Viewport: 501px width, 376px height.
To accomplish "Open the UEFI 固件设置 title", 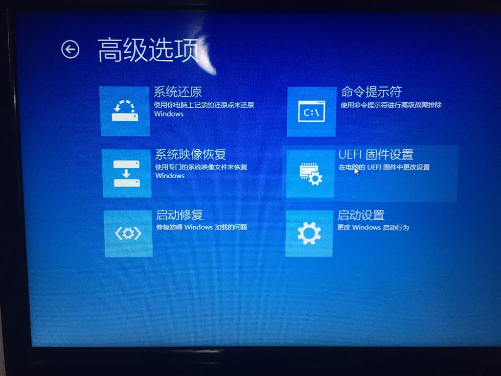I will point(376,154).
